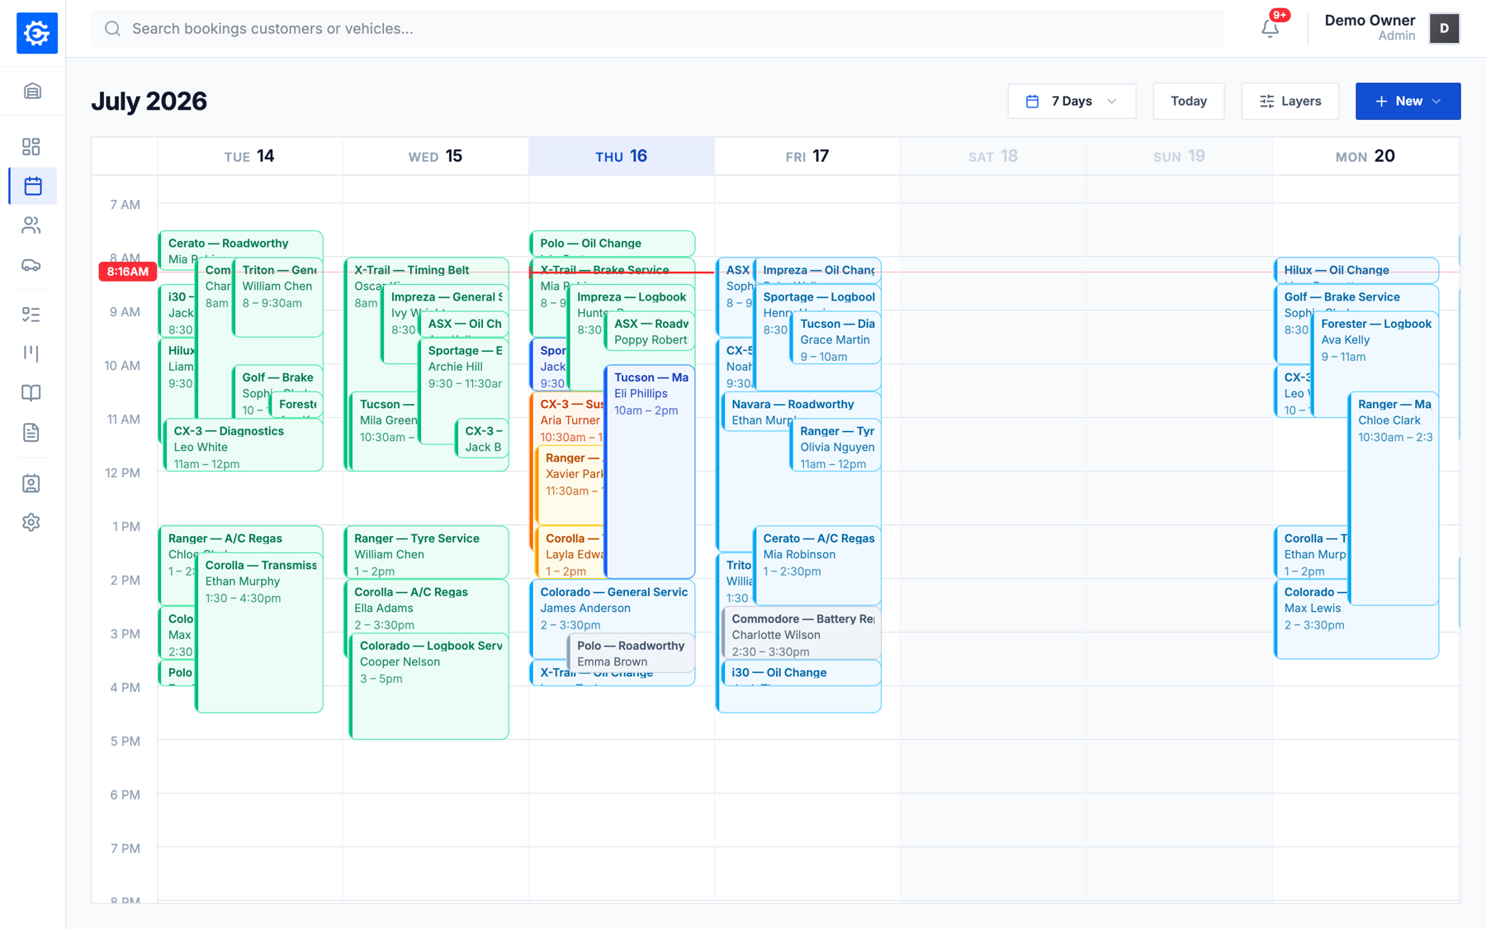Open the Demo Owner account menu
The image size is (1486, 929).
1391,28
